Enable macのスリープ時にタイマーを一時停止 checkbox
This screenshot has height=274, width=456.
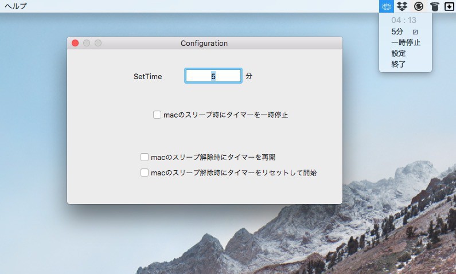point(157,115)
